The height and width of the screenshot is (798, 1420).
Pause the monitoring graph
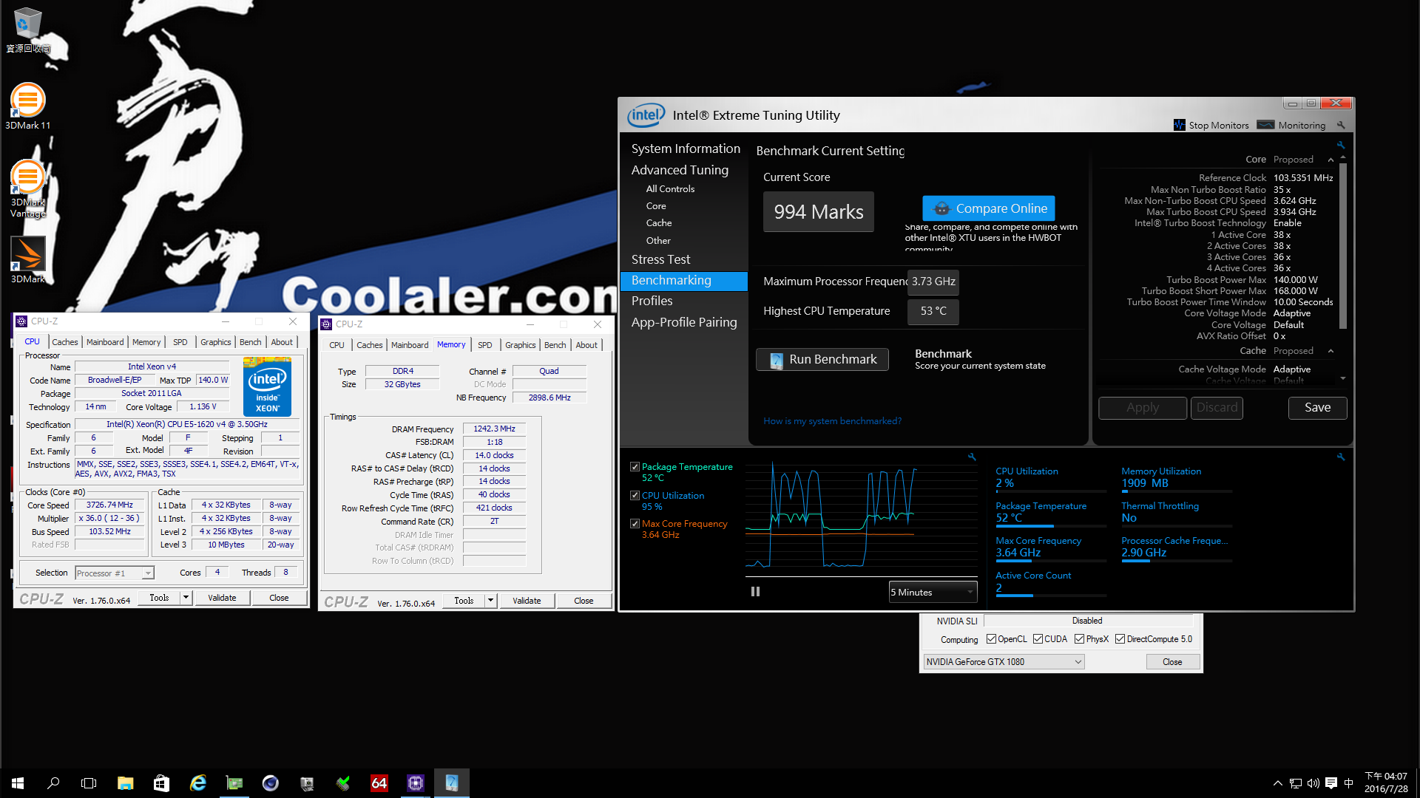point(755,592)
